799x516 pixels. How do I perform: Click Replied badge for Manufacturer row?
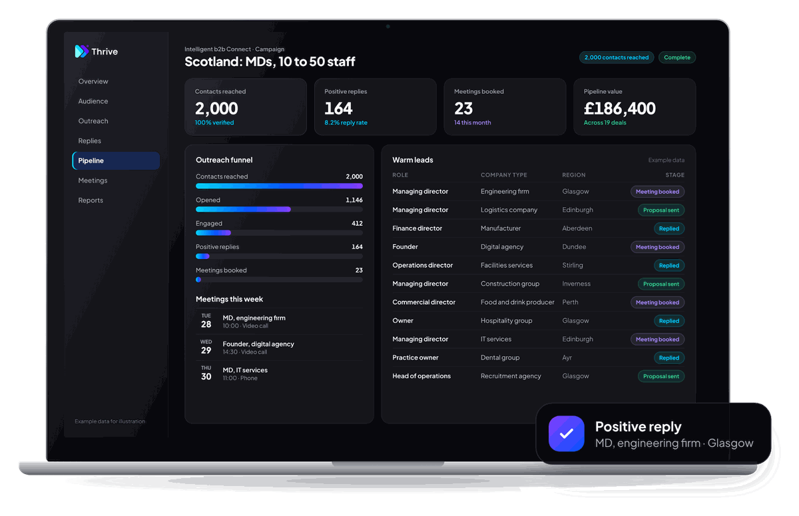669,228
